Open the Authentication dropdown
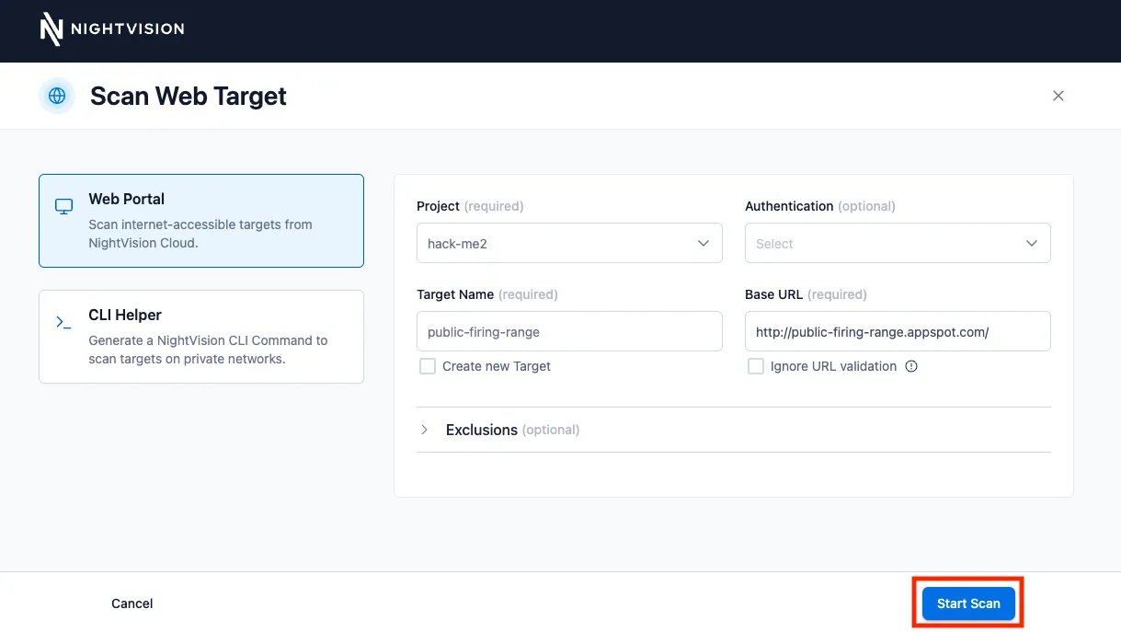This screenshot has width=1121, height=632. [x=898, y=244]
